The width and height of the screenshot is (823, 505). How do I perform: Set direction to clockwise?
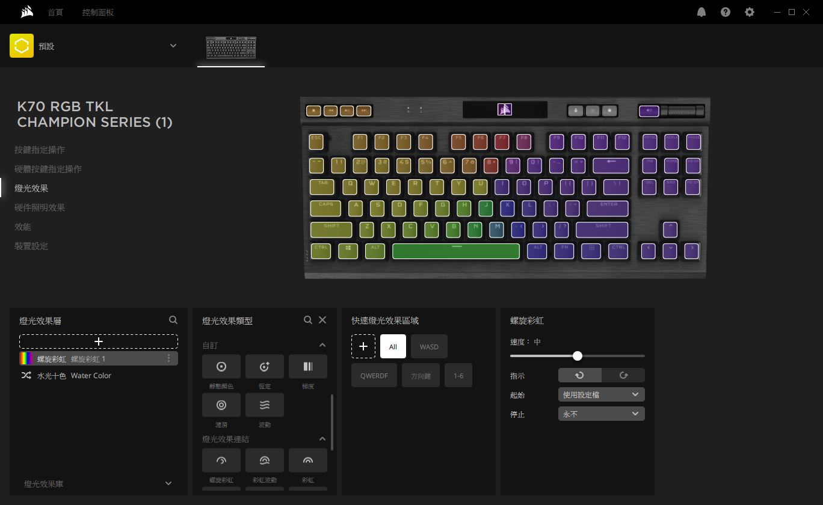pos(623,375)
